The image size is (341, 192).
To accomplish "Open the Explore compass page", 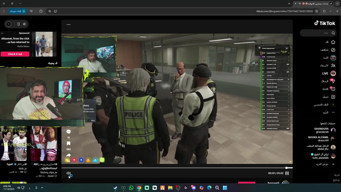I will (328, 50).
